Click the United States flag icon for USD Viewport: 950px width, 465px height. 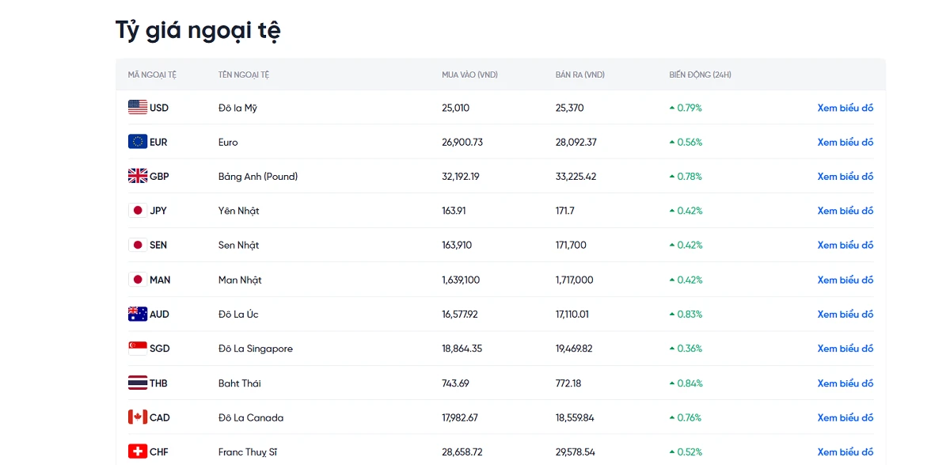[138, 108]
